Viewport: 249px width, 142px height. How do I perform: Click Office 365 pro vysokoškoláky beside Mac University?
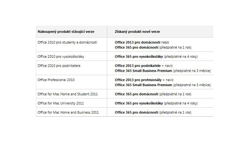(x=139, y=103)
